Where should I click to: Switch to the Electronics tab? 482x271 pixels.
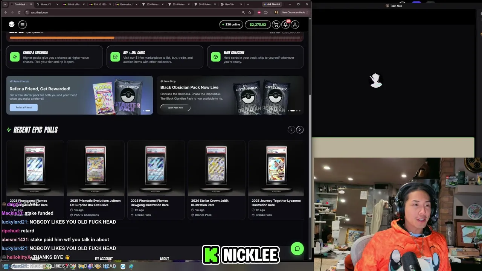(x=126, y=5)
